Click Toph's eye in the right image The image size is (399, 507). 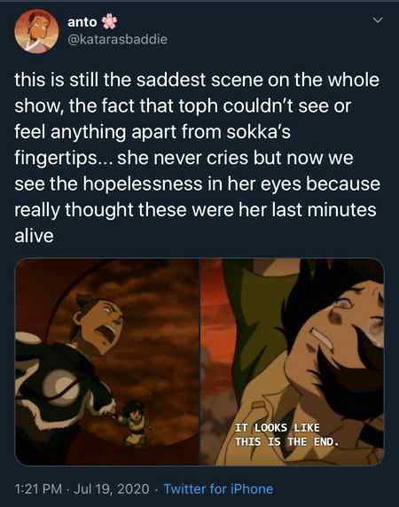[x=343, y=304]
